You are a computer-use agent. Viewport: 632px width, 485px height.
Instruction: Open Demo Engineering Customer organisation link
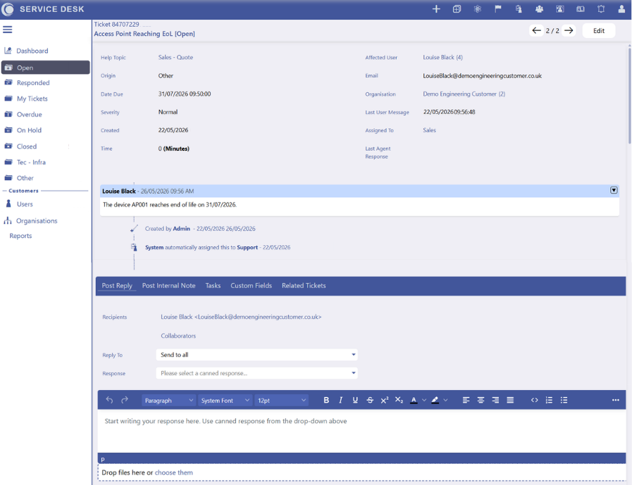[x=464, y=94]
